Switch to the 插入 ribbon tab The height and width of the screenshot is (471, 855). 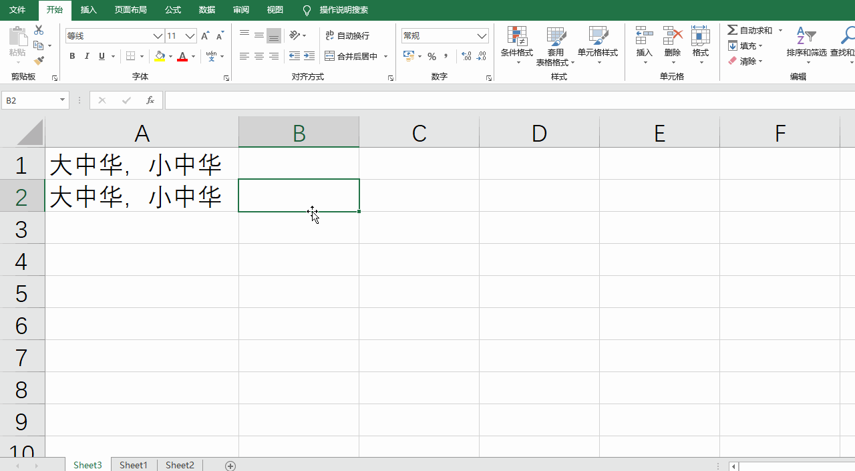89,10
